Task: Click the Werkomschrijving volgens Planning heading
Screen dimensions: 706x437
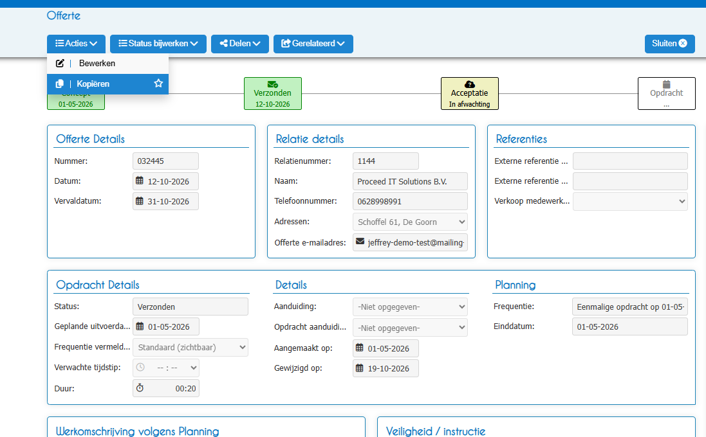Action: 137,431
